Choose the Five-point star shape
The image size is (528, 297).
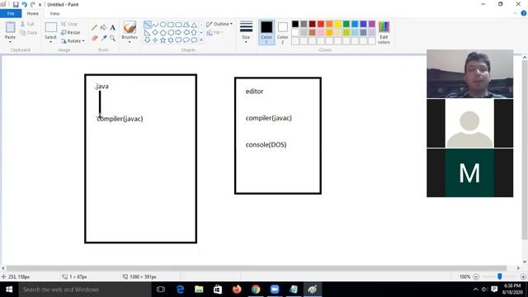163,40
